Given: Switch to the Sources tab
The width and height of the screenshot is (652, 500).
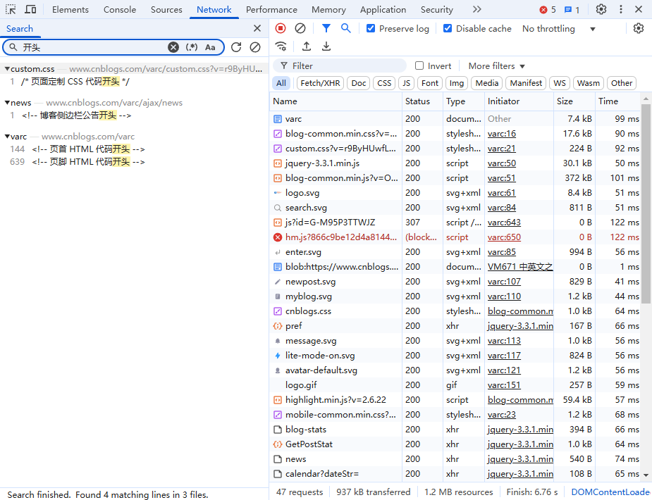Looking at the screenshot, I should tap(166, 10).
